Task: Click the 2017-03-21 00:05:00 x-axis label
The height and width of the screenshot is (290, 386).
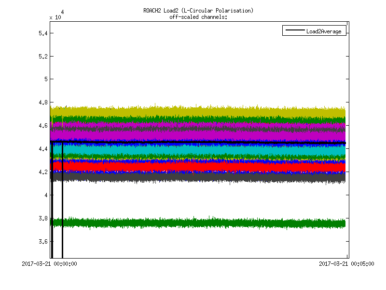Action: point(346,264)
